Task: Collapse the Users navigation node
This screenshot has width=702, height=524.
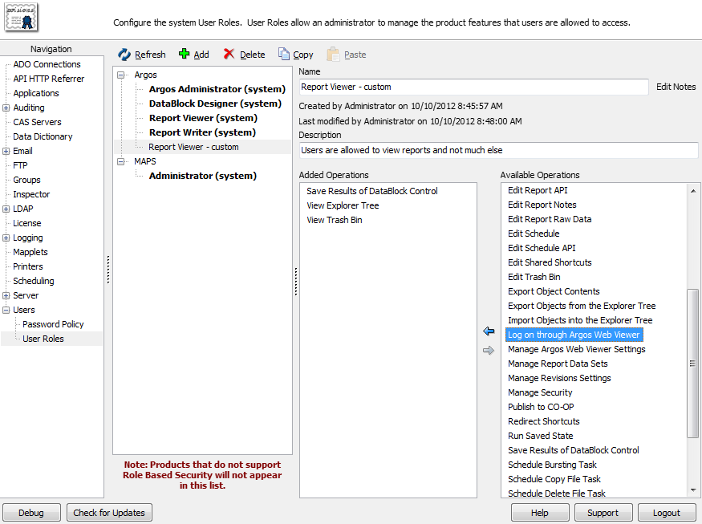Action: (6, 311)
